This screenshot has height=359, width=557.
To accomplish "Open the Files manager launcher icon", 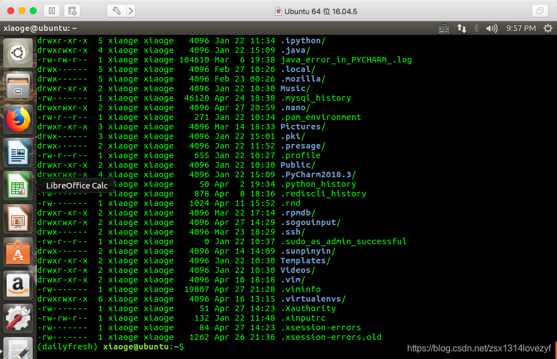I will coord(18,86).
